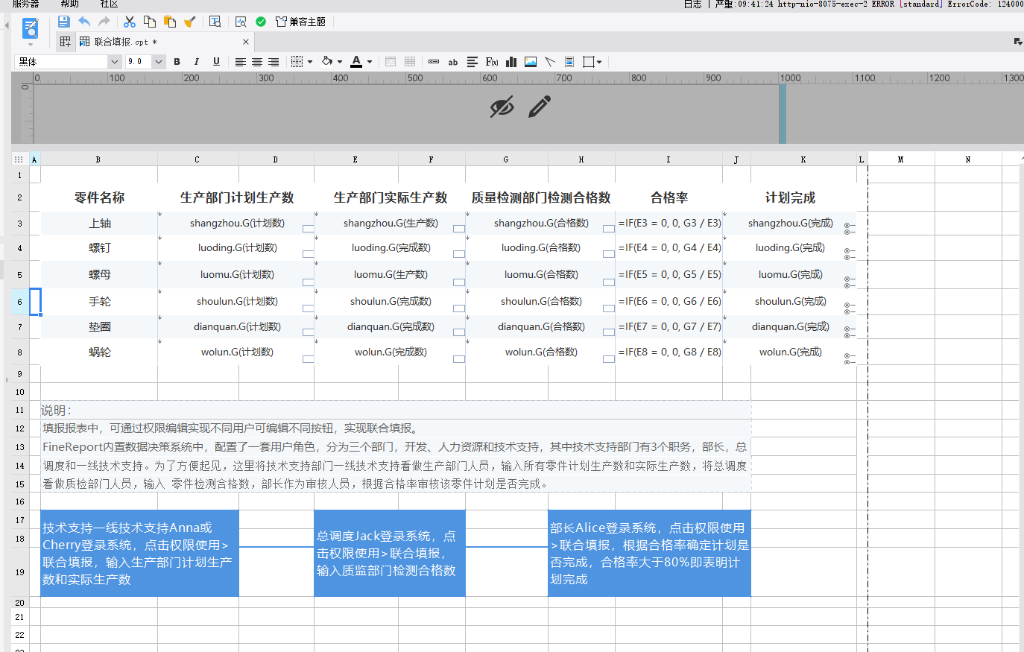Screen dimensions: 1024x652
Task: Insert a sub-report element icon
Action: click(569, 62)
